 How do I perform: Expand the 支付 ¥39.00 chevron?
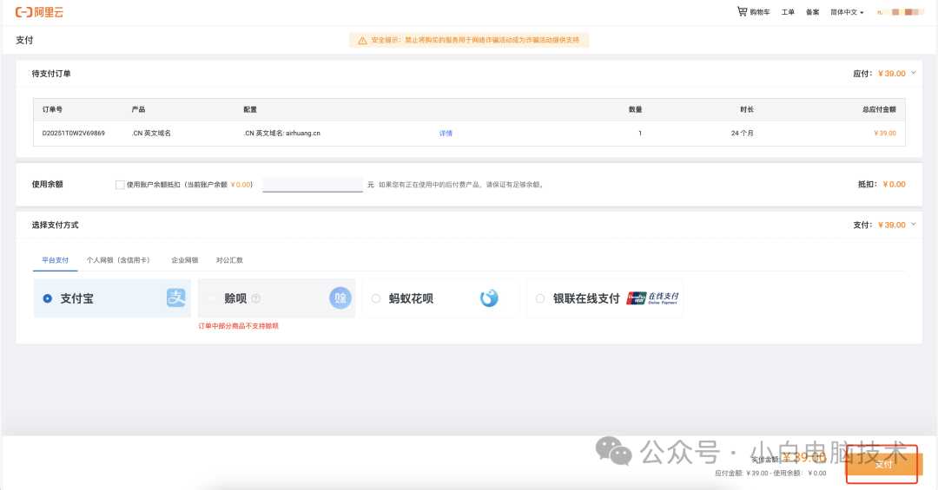tap(914, 224)
